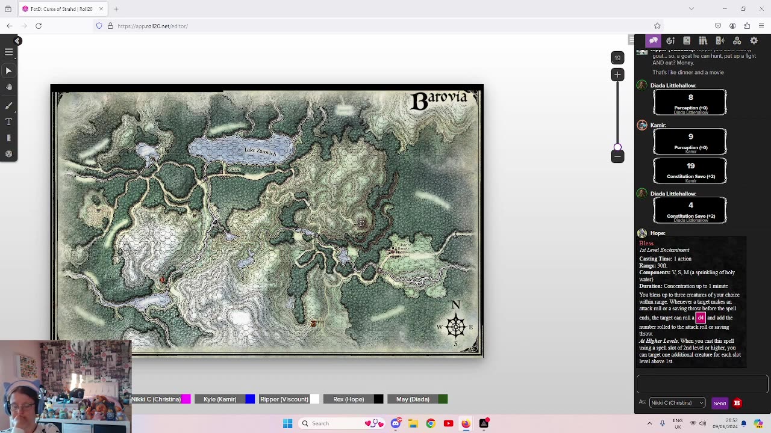Open the dice rolling tool
The height and width of the screenshot is (433, 771).
tap(8, 154)
